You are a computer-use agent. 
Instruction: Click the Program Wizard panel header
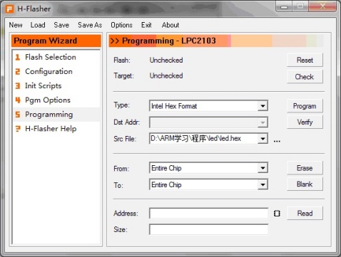click(x=56, y=41)
